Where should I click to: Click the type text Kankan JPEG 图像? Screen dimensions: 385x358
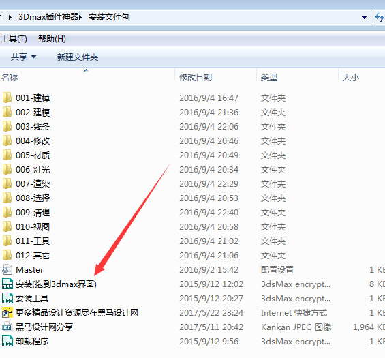coord(296,327)
